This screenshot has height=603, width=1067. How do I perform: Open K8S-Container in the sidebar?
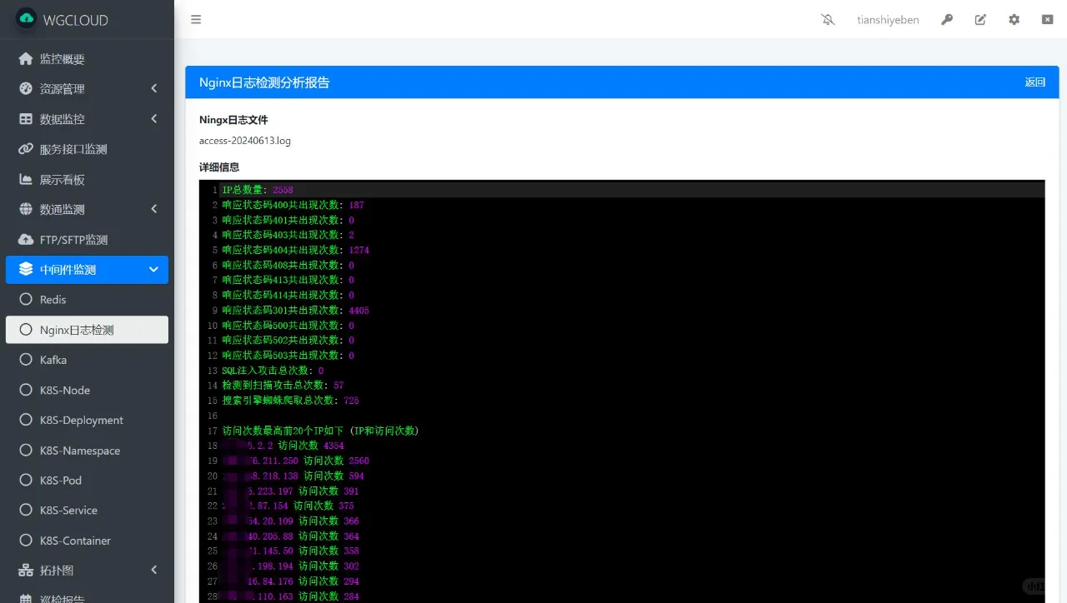[87, 541]
